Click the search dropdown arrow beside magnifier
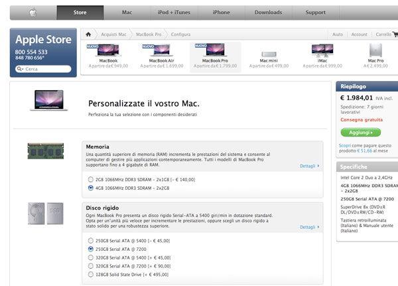 click(x=23, y=69)
